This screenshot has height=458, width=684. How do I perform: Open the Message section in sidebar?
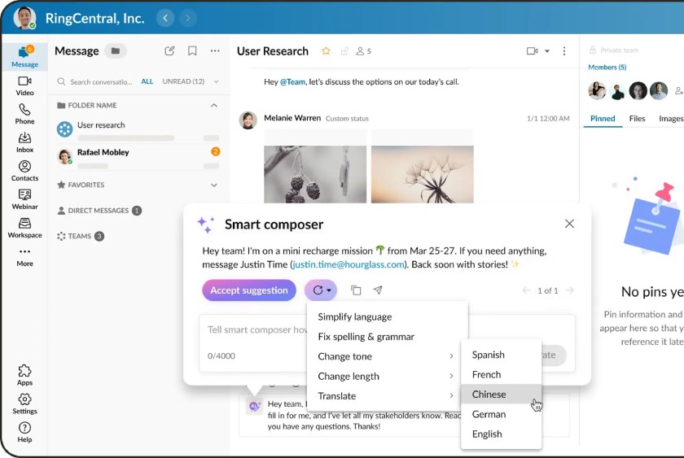coord(24,56)
